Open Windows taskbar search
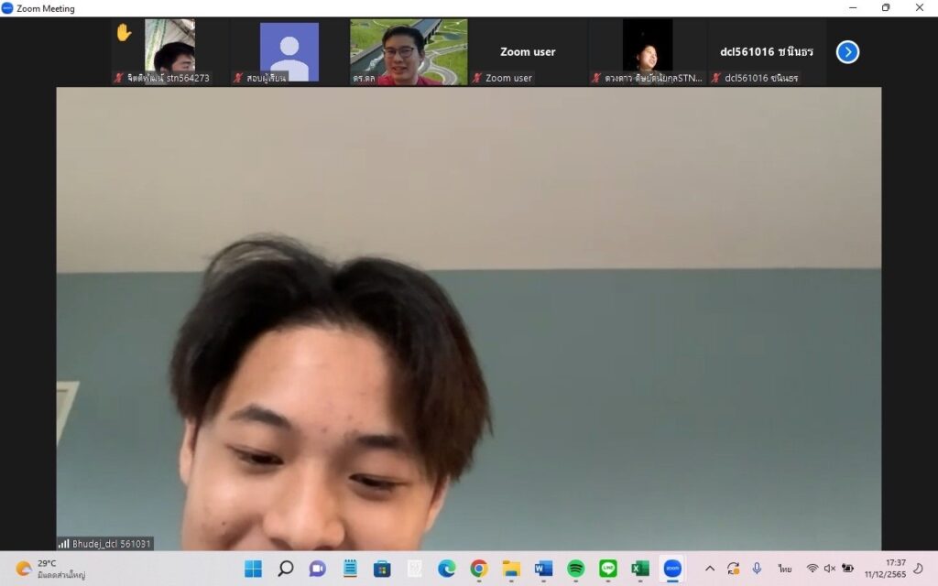938x586 pixels. (286, 569)
